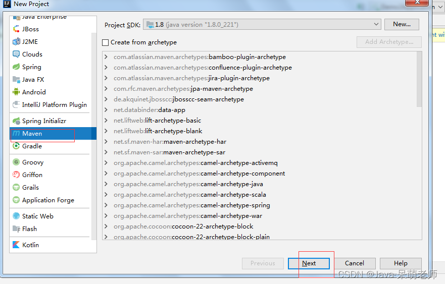Image resolution: width=445 pixels, height=284 pixels.
Task: Select Groovy project type label
Action: [x=33, y=162]
